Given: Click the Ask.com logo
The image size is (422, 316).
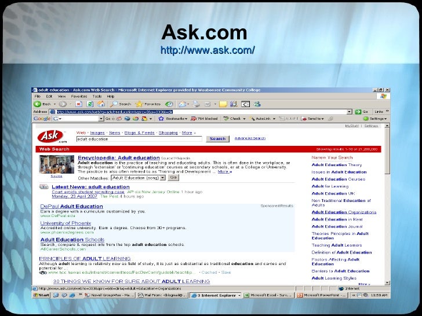Looking at the screenshot, I should tap(52, 137).
